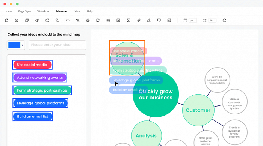
Task: Click the table list icon
Action: [x=169, y=20]
